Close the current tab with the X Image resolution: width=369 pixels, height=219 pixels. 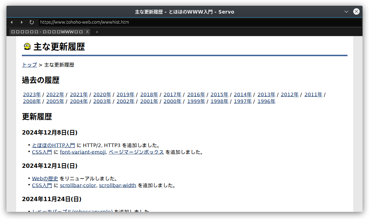point(87,32)
